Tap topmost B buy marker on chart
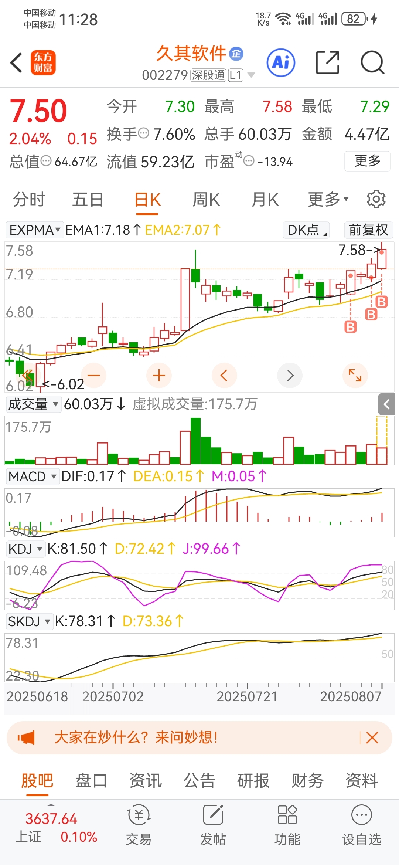Image resolution: width=399 pixels, height=865 pixels. pyautogui.click(x=381, y=302)
